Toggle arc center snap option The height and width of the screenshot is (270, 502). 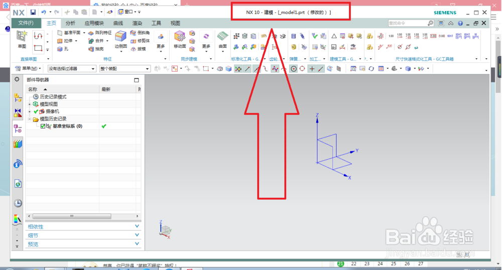(293, 69)
